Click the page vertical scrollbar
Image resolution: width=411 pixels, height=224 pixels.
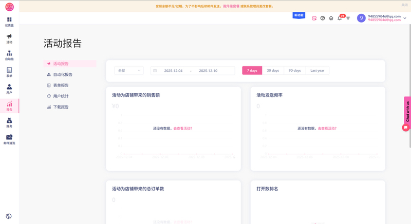(409, 86)
